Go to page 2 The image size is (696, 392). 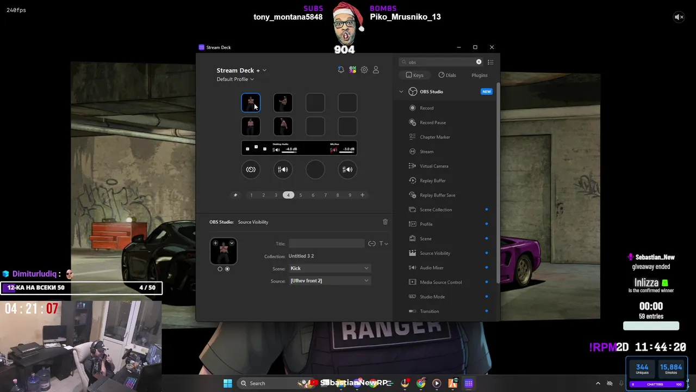[264, 195]
